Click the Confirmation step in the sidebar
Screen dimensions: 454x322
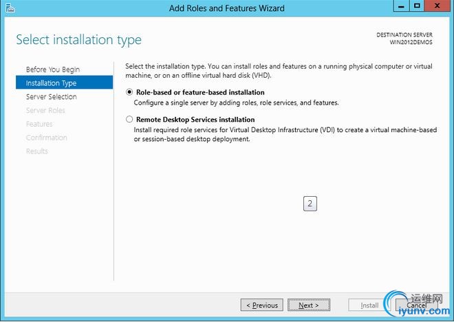point(47,138)
